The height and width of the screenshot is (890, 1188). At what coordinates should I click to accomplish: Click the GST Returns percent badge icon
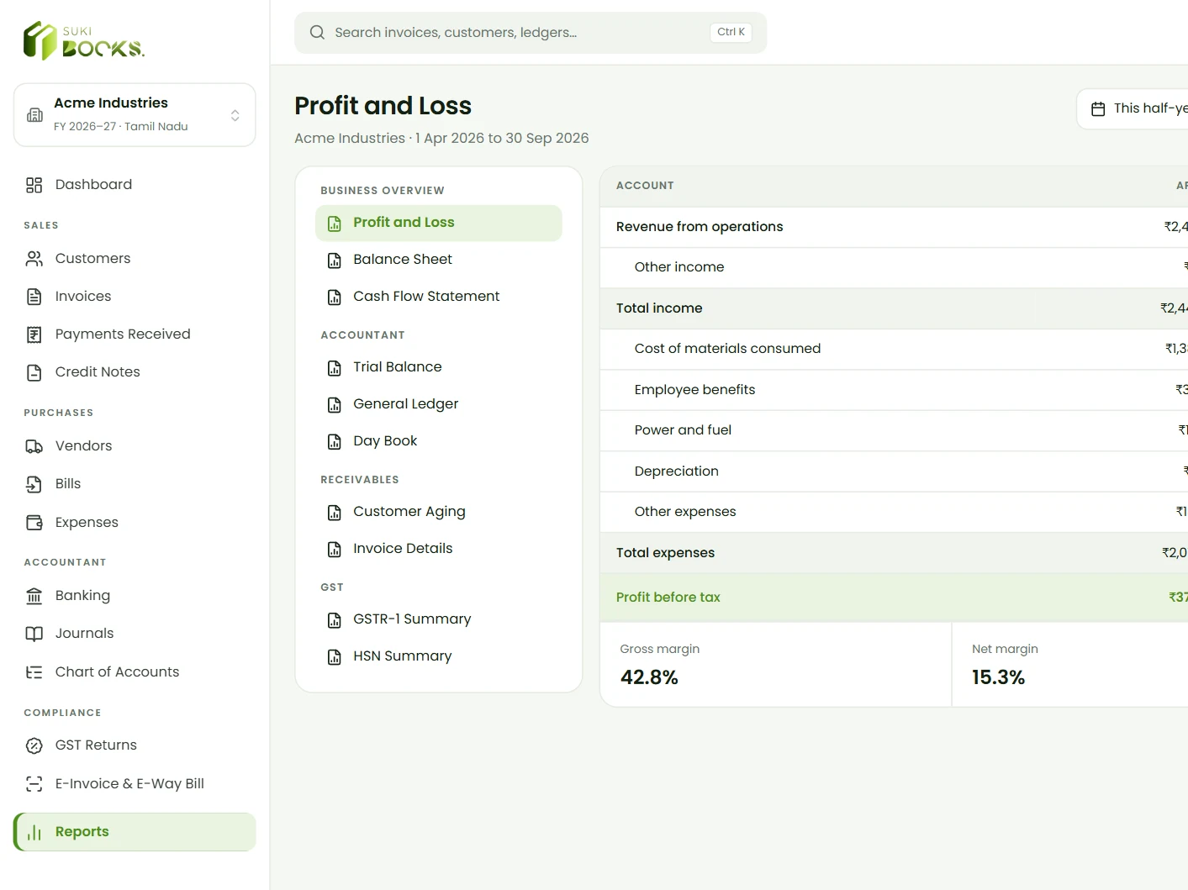(34, 745)
